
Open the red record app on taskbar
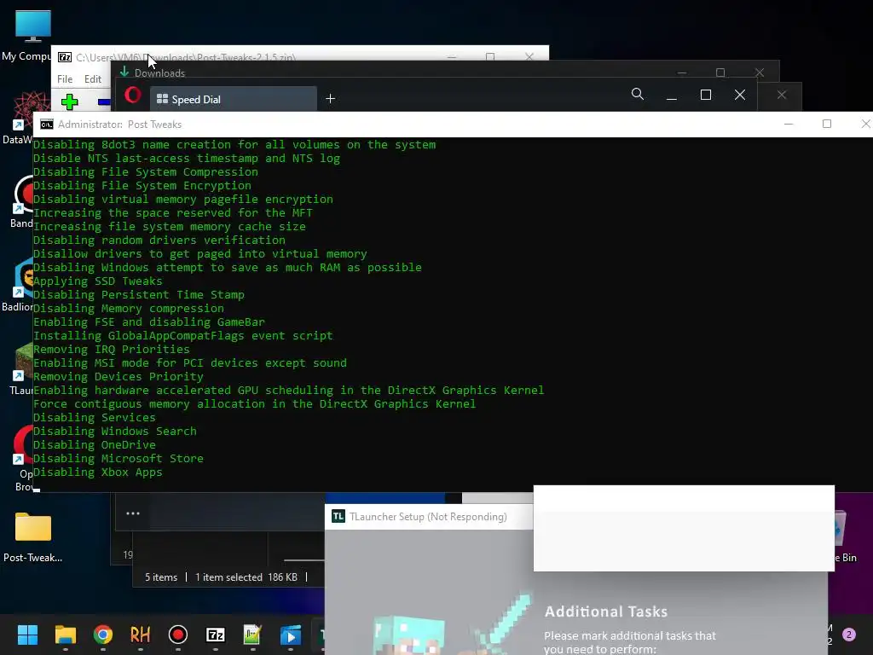point(177,635)
